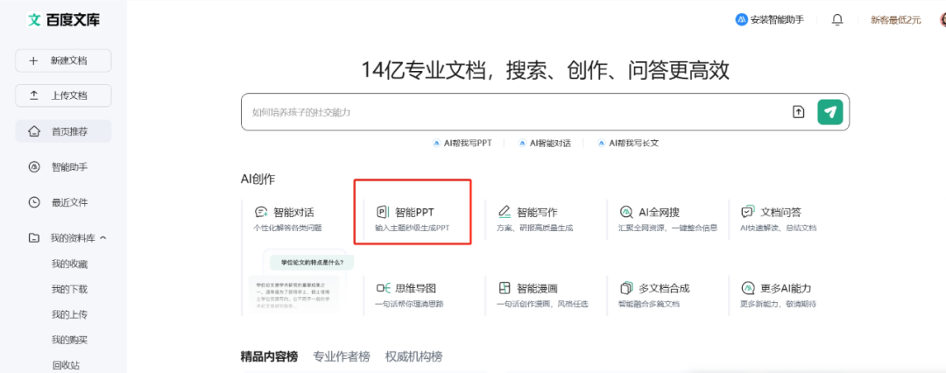Open 回收站 in the library tree
The image size is (946, 373).
[66, 365]
